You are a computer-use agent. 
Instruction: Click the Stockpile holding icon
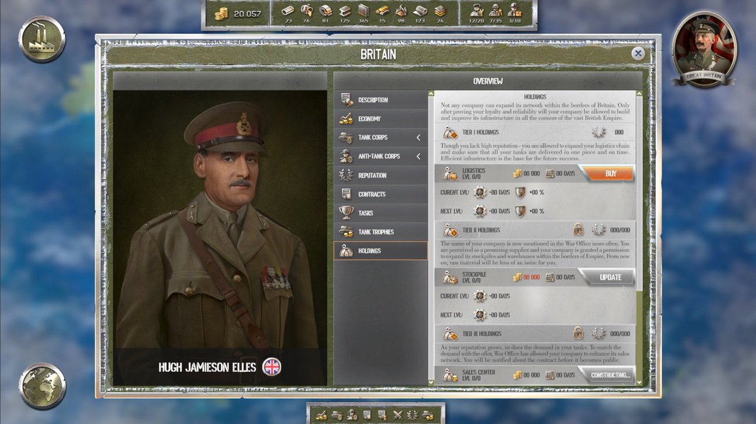tap(450, 277)
